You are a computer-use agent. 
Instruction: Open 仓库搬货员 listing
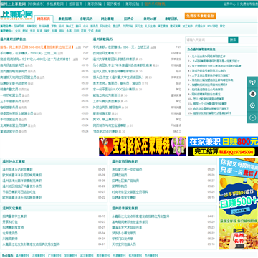[x=10, y=233]
